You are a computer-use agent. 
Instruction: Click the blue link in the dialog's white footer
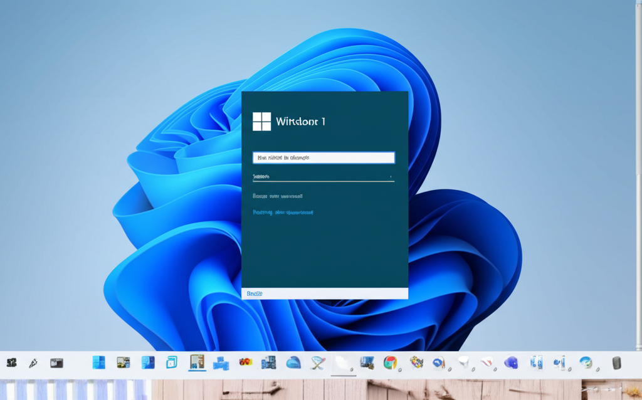point(255,293)
